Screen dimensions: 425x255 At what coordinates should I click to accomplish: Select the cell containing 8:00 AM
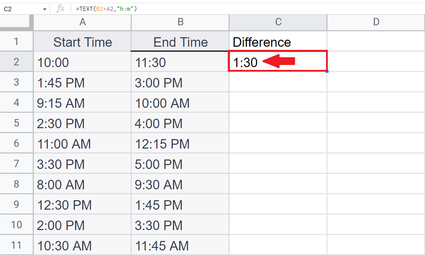pos(82,184)
